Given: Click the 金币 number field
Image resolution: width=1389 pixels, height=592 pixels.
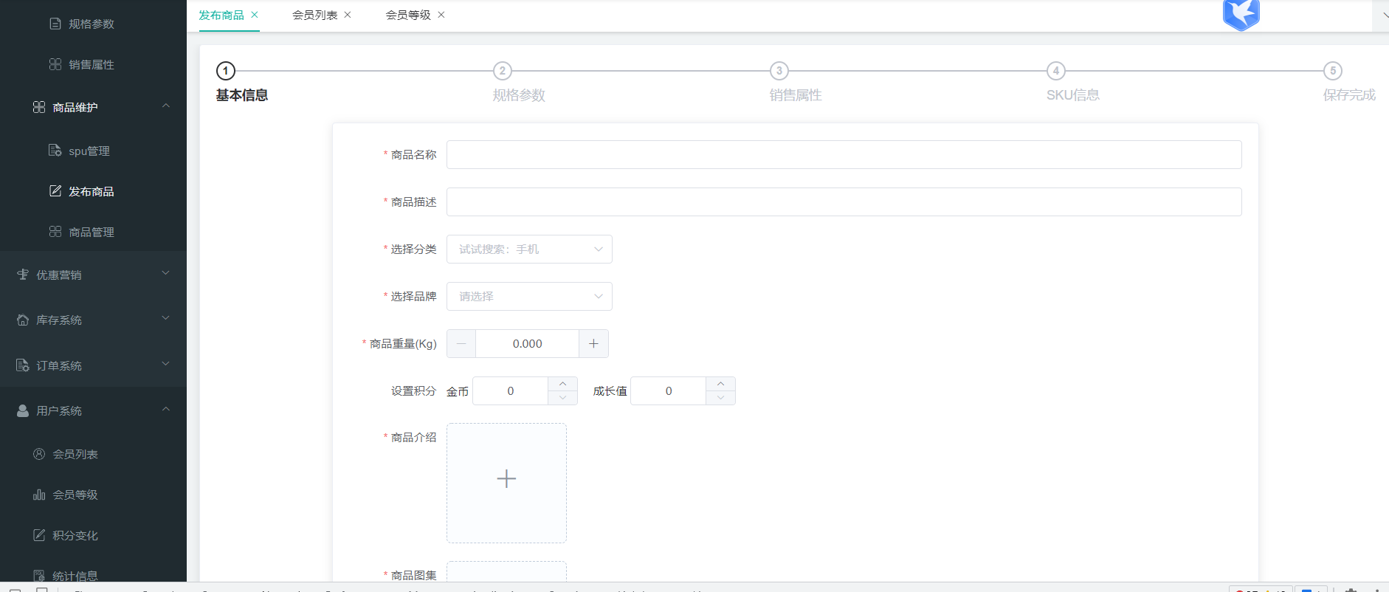Looking at the screenshot, I should 511,390.
